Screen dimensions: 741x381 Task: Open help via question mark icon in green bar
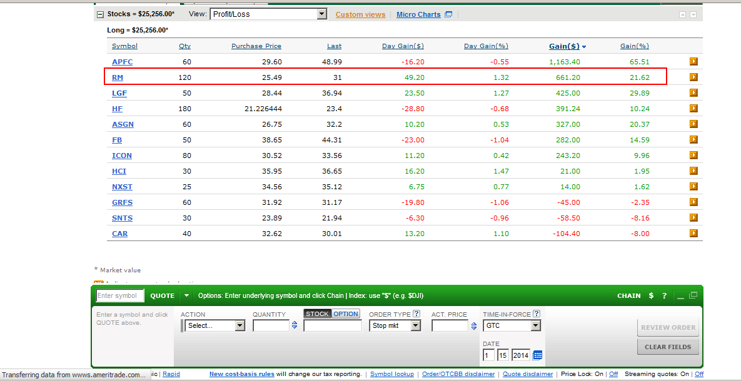[664, 295]
